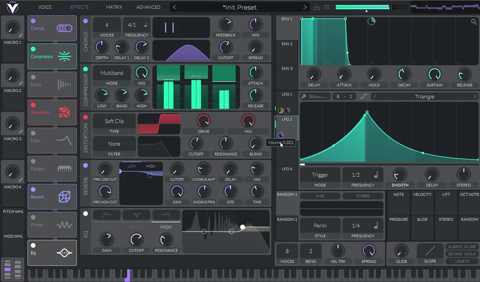Select the LFO paint brush icon
This screenshot has height=282, width=480.
pyautogui.click(x=304, y=96)
